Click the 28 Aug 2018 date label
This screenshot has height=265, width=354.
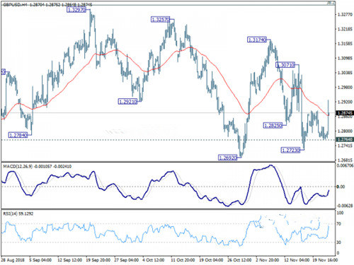(x=13, y=260)
